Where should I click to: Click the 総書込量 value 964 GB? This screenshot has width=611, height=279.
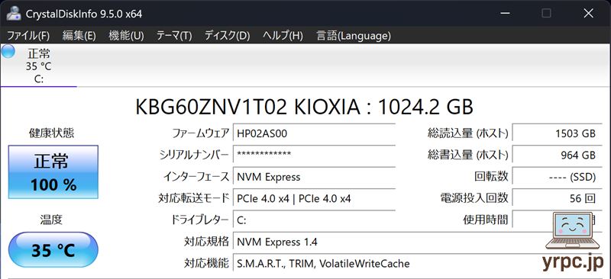(x=557, y=156)
